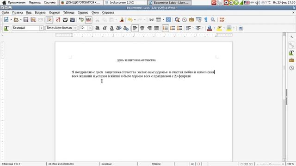Viewport: 296px width, 166px height.
Task: Apply yellow highlighting color button
Action: pos(219,28)
